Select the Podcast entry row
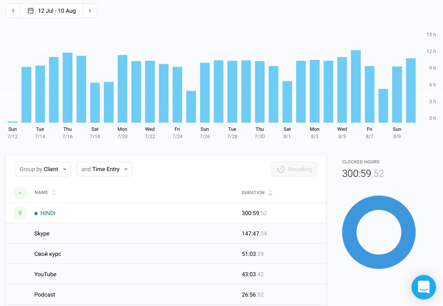The image size is (443, 306). point(166,295)
